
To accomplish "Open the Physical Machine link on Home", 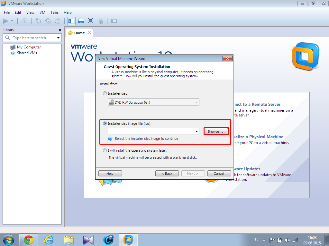I will pyautogui.click(x=259, y=137).
